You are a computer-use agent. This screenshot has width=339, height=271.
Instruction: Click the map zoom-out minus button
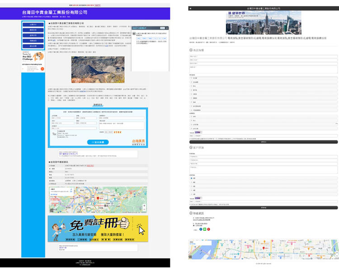(144, 210)
